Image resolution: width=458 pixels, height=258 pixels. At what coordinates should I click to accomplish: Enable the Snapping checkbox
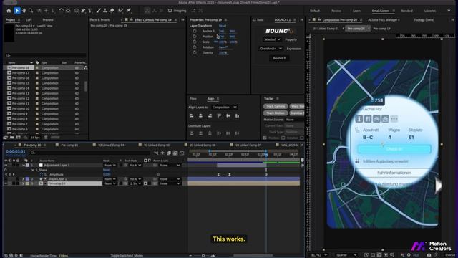coord(170,11)
